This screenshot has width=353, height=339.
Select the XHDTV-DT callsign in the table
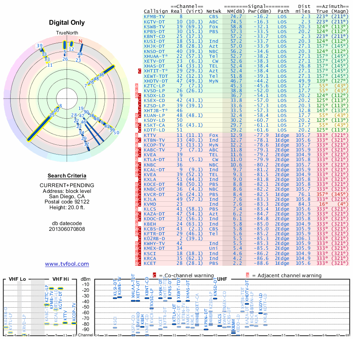coord(156,81)
